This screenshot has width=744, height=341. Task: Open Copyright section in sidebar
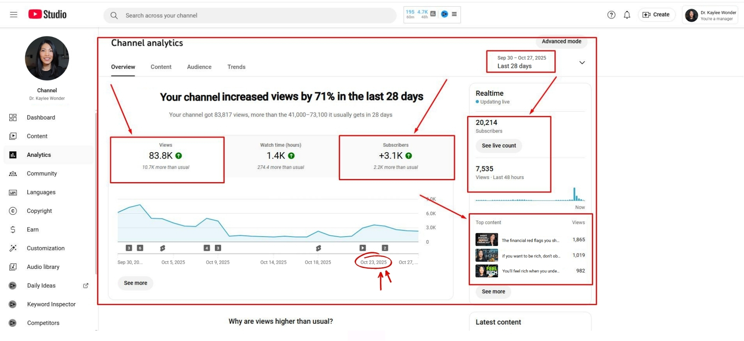coord(39,211)
